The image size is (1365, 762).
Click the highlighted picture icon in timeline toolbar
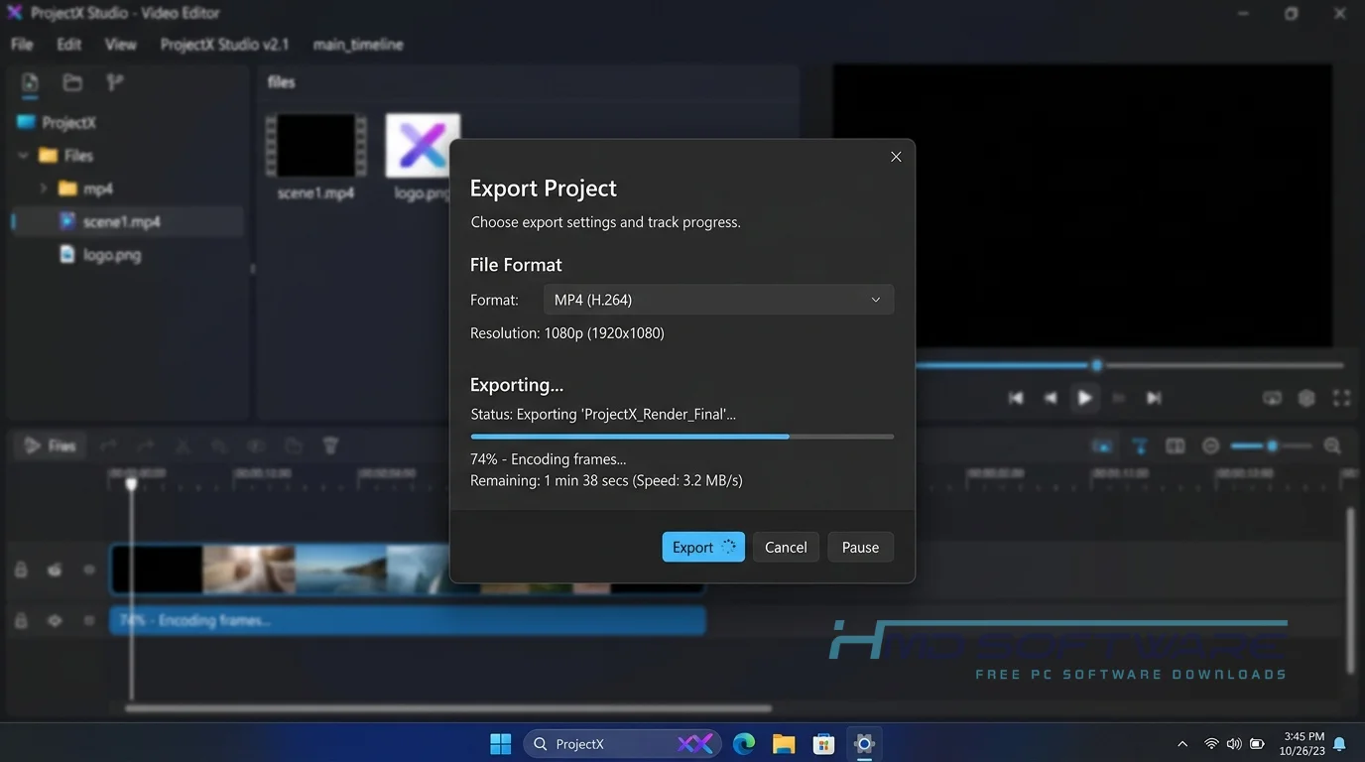[1102, 446]
